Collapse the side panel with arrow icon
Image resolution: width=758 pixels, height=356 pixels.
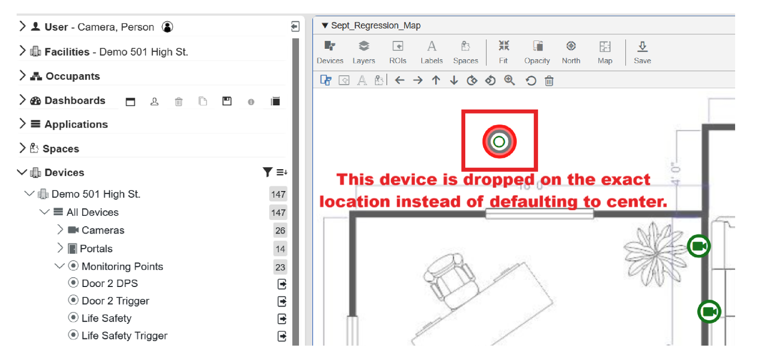(x=295, y=26)
